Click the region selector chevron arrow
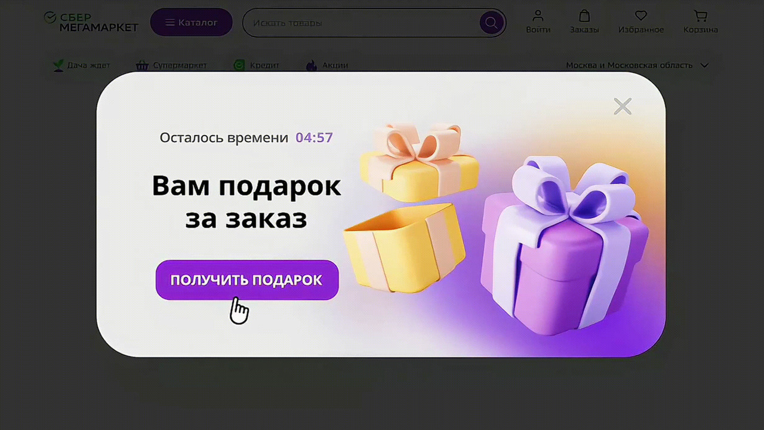764x430 pixels. [704, 65]
